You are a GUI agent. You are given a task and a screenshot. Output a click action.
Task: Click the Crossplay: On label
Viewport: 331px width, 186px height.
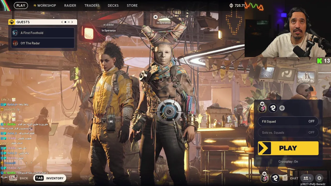[288, 161]
